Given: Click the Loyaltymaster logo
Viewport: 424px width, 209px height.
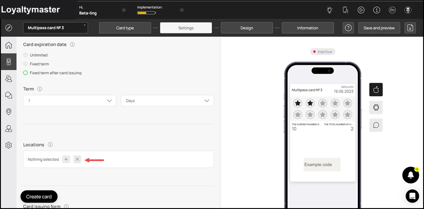Looking at the screenshot, I should [30, 10].
